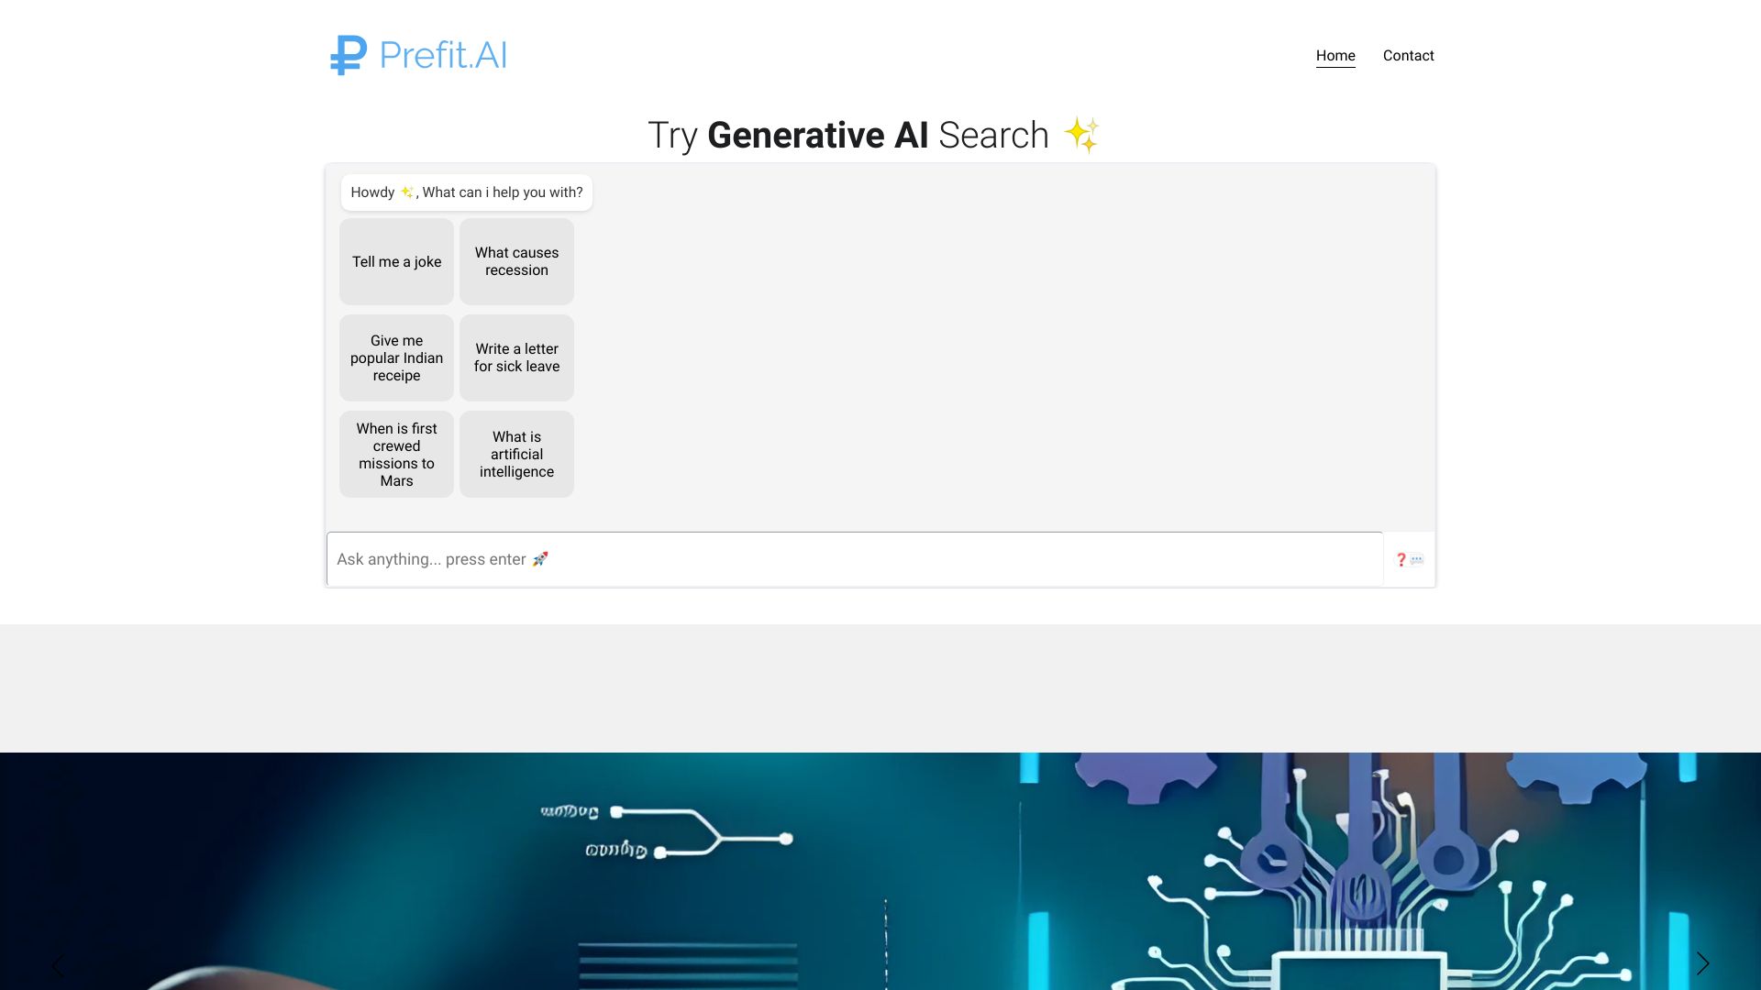
Task: Click the ellipsis menu icon
Action: 1416,560
